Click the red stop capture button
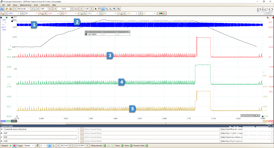Image resolution: width=274 pixels, height=148 pixels. pyautogui.click(x=14, y=146)
